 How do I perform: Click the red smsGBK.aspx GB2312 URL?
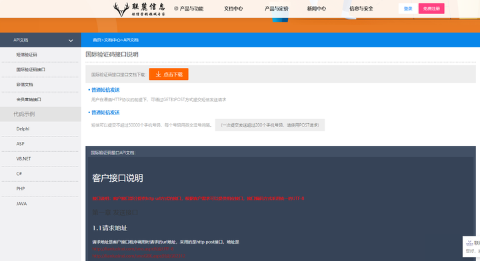pos(139,256)
